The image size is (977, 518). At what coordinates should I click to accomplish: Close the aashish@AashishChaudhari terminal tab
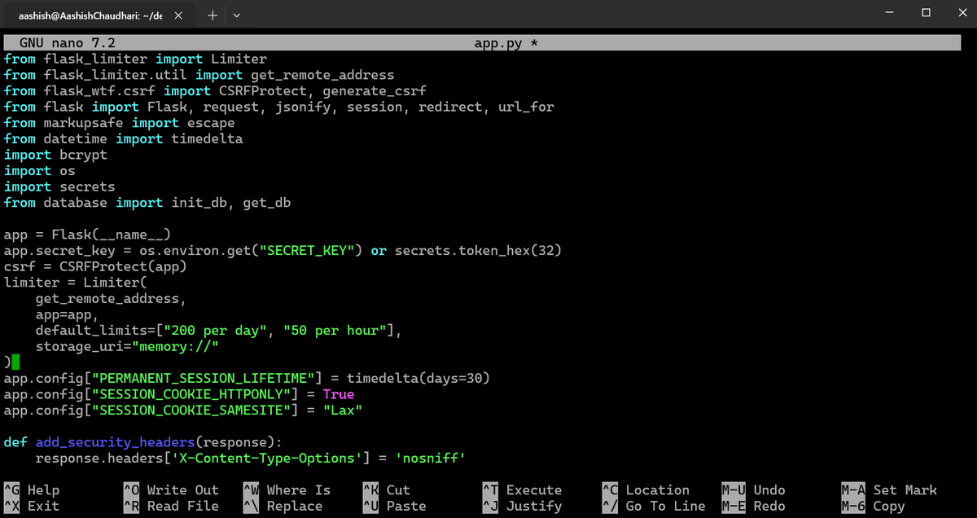[179, 15]
